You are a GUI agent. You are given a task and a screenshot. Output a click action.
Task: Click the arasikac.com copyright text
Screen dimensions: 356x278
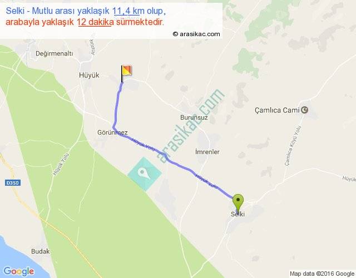click(x=196, y=34)
